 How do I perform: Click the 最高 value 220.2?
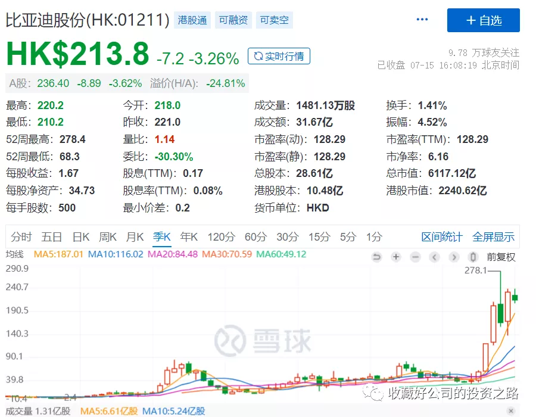[x=51, y=105]
